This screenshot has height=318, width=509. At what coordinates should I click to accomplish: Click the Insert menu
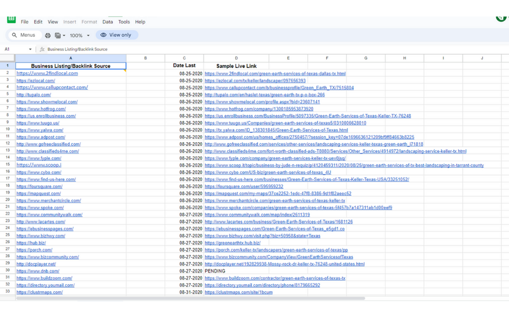click(69, 22)
